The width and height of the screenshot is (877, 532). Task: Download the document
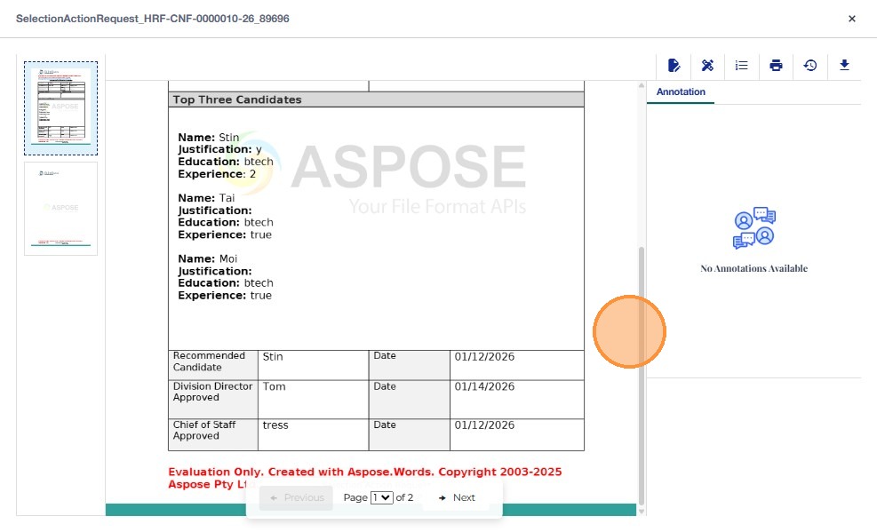[x=844, y=65]
